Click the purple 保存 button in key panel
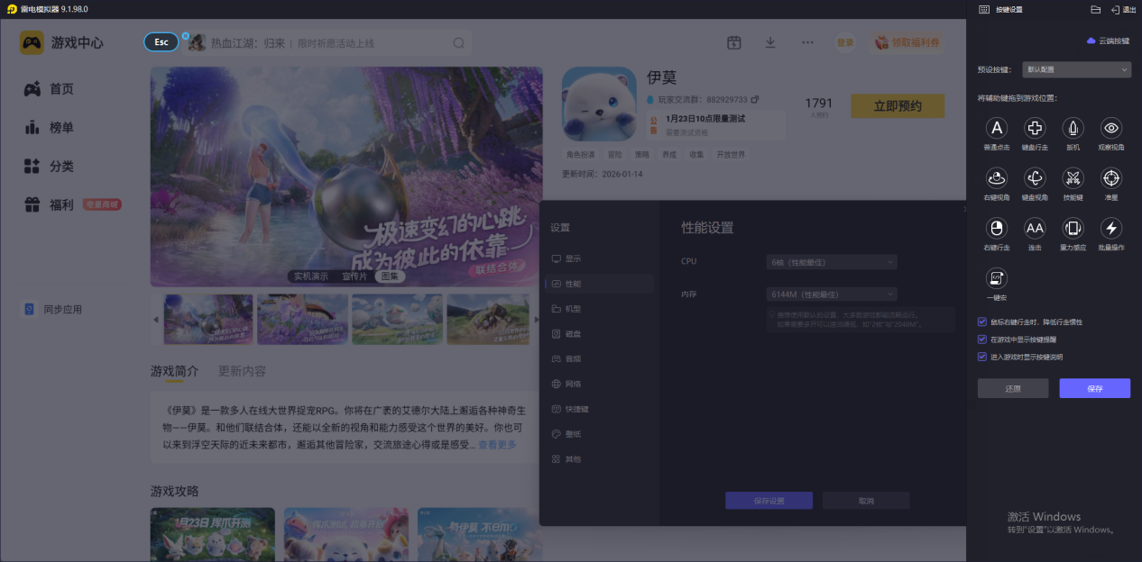The image size is (1142, 562). tap(1094, 388)
